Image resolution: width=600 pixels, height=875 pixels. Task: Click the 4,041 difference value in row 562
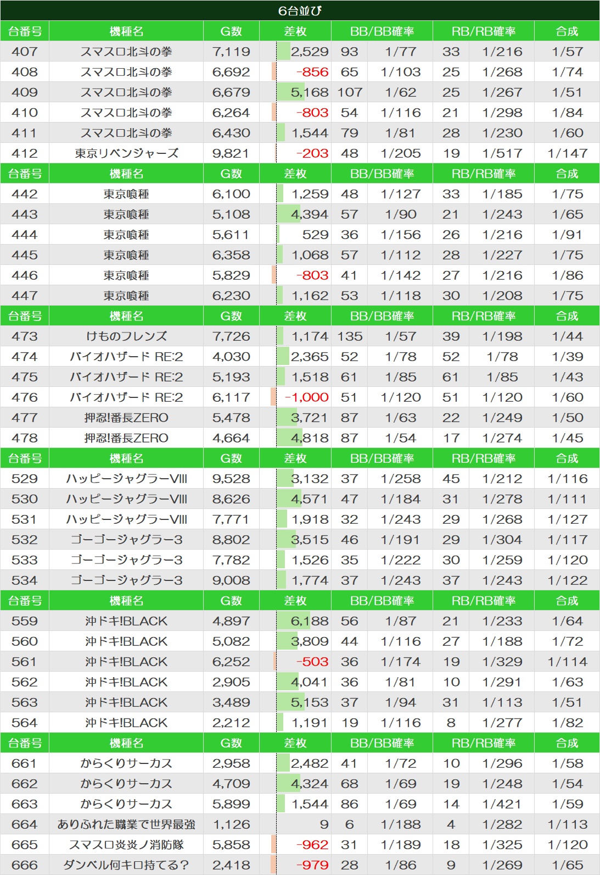click(310, 682)
